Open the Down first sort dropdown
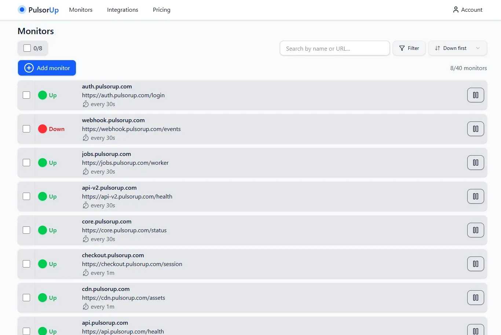Viewport: 501px width, 335px height. coord(457,48)
